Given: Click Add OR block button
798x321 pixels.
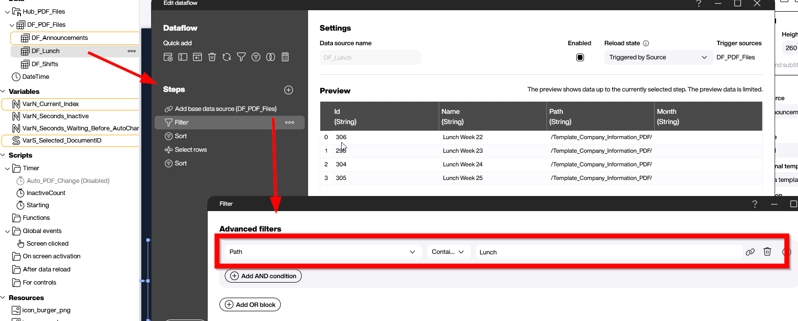Looking at the screenshot, I should (x=250, y=304).
